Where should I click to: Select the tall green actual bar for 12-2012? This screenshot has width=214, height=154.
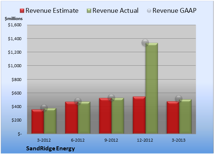click(x=152, y=88)
